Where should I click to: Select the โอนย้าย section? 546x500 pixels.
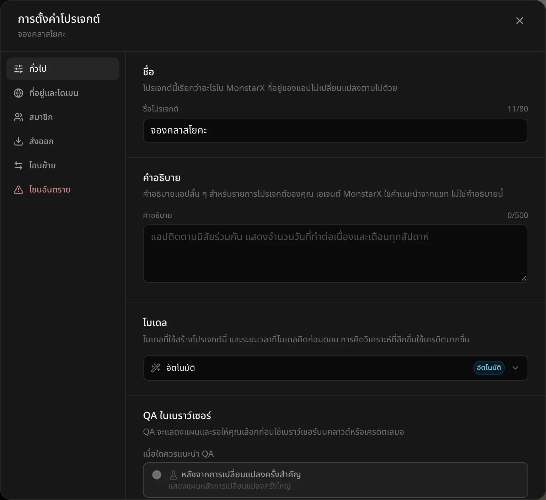tap(63, 165)
